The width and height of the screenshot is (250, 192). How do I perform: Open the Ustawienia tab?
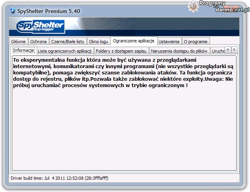[169, 42]
